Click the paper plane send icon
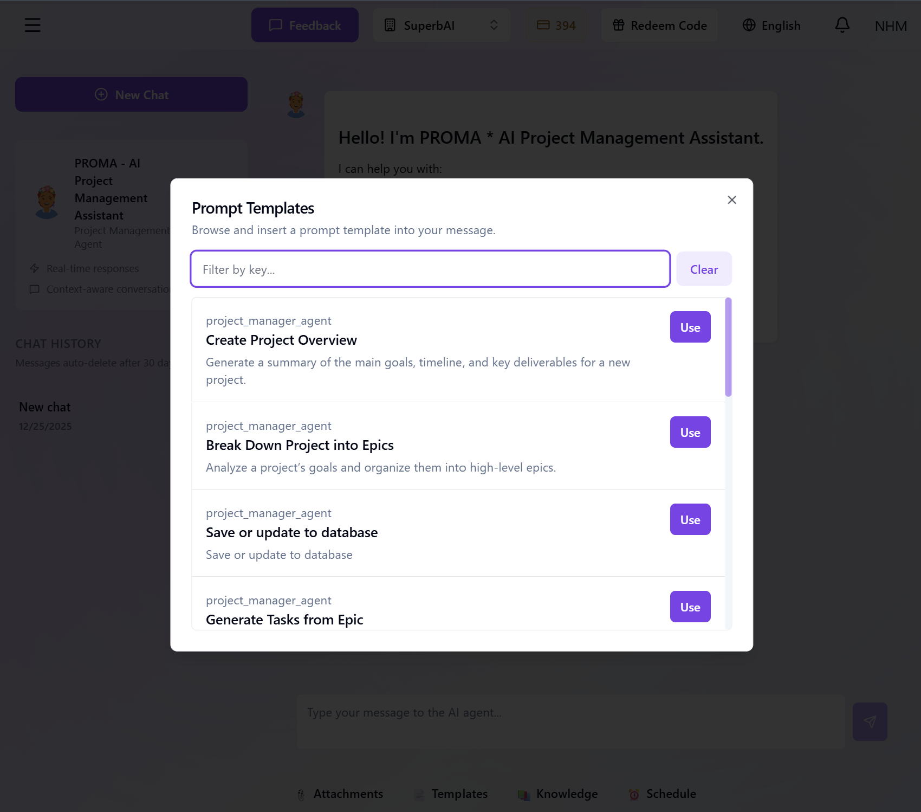Image resolution: width=921 pixels, height=812 pixels. coord(870,720)
